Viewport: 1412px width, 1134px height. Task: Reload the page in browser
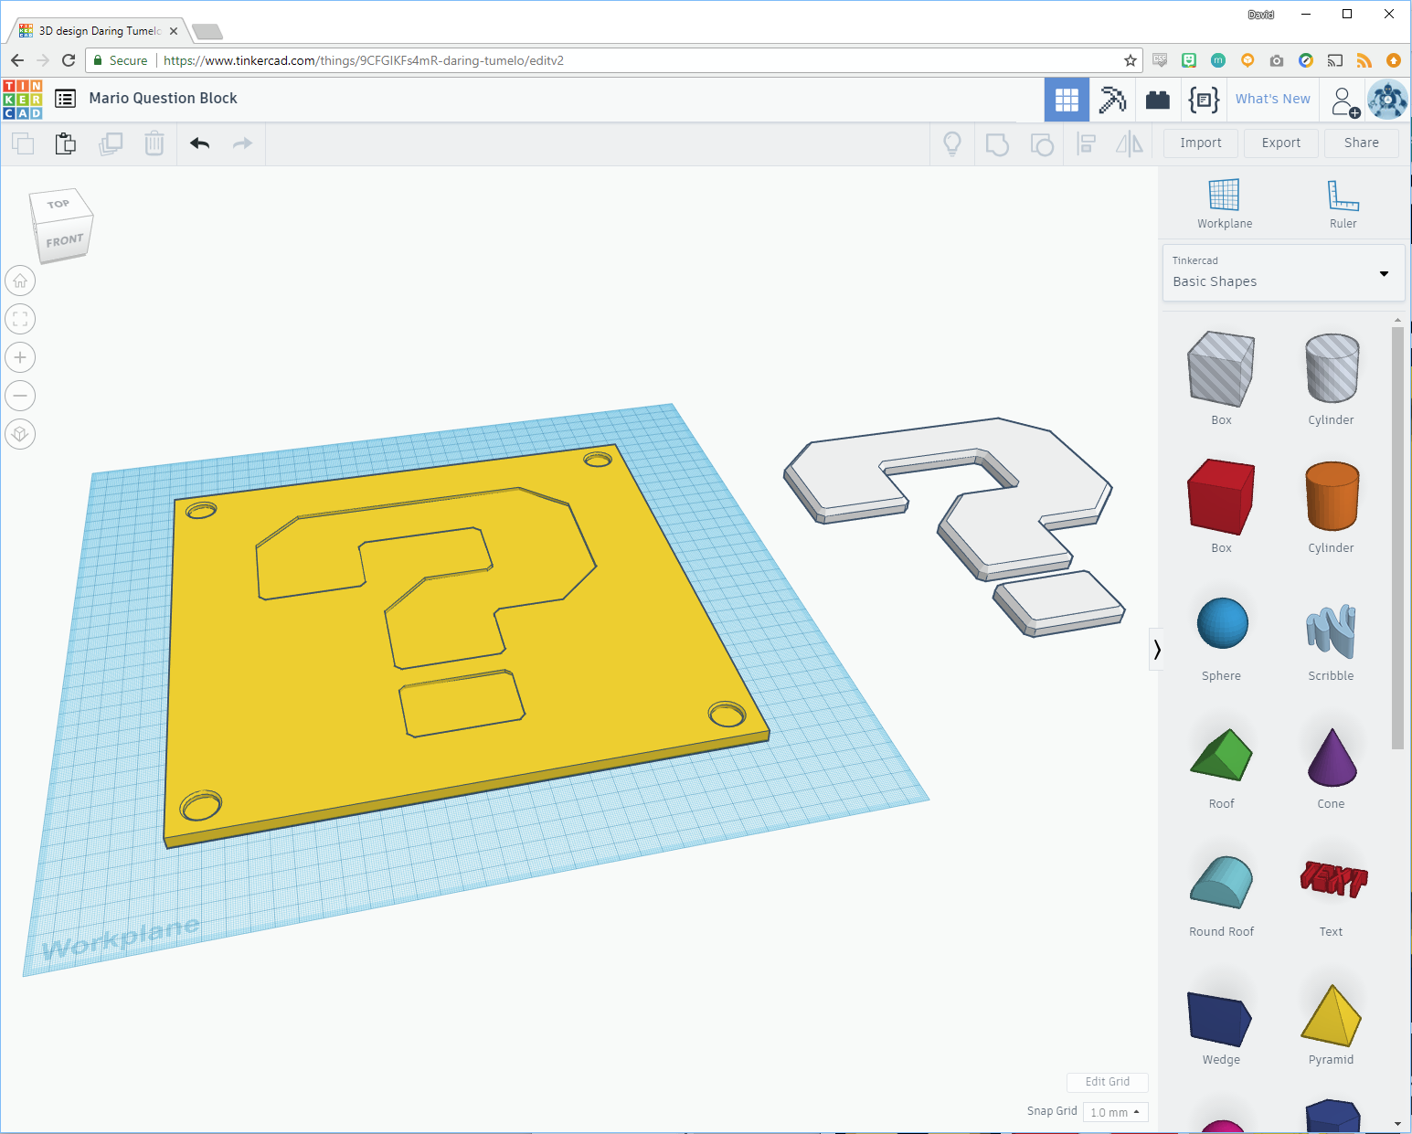(x=69, y=60)
